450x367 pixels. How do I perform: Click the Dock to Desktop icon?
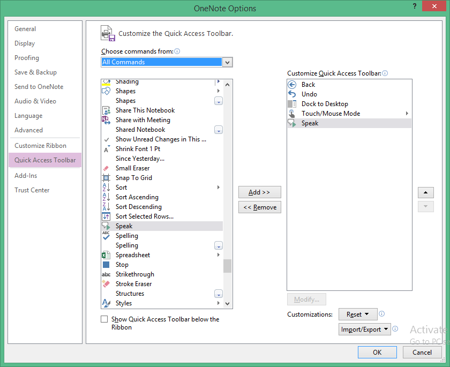click(292, 104)
